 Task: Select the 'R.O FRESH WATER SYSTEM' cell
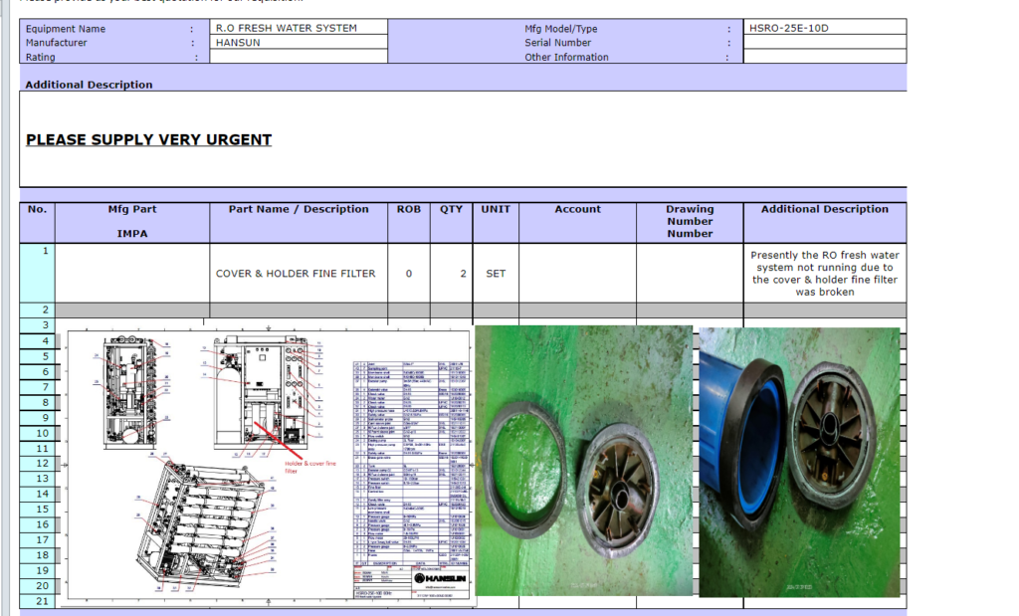click(x=299, y=28)
